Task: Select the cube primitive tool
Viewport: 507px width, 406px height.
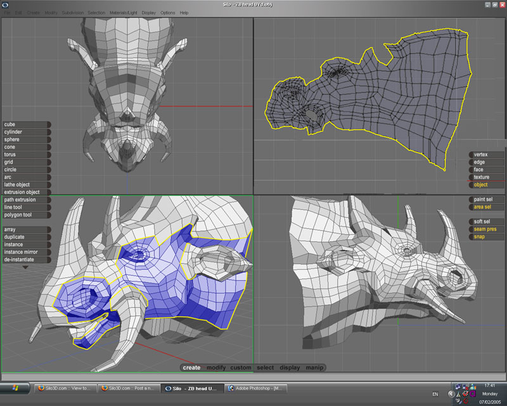Action: 25,124
